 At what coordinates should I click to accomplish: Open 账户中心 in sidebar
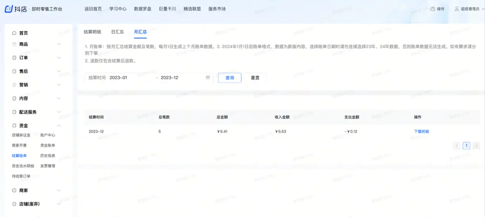point(48,135)
